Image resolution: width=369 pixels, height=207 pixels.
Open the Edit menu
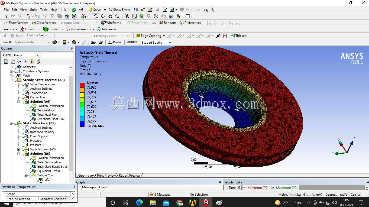14,10
